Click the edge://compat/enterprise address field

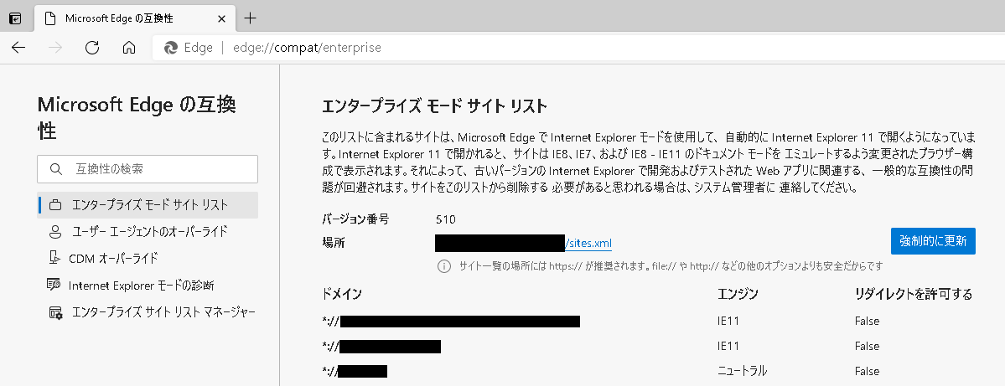coord(577,48)
